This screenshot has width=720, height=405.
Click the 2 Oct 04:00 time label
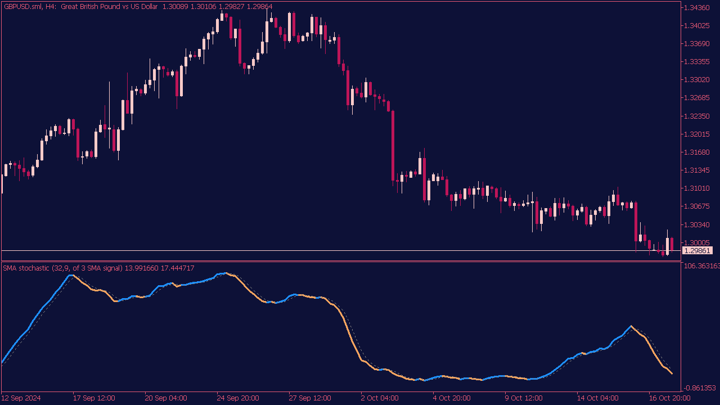(x=380, y=398)
